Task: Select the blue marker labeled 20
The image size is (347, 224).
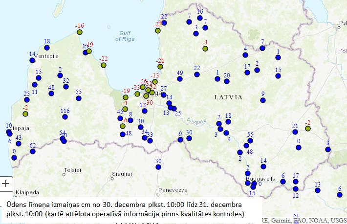Action: pyautogui.click(x=227, y=81)
